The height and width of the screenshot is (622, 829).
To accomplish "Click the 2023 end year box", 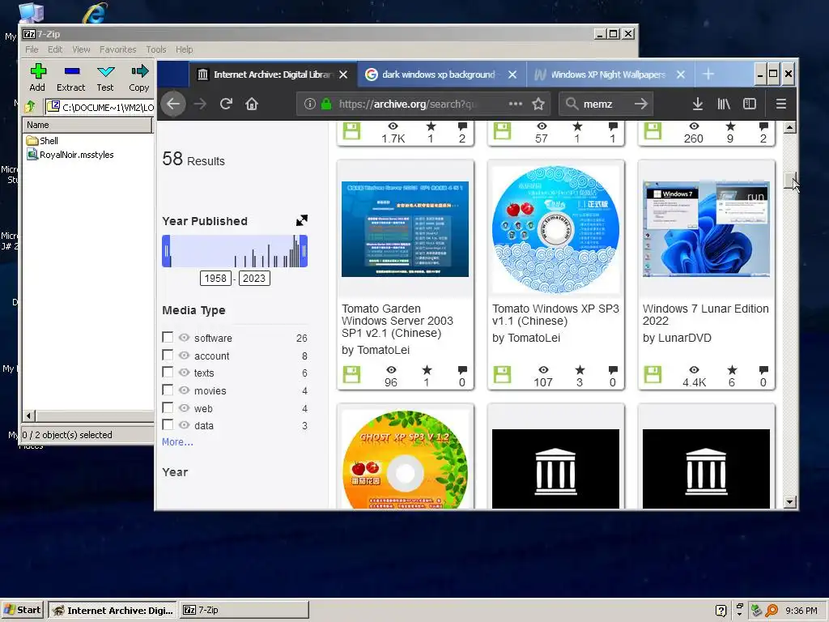I will click(253, 279).
